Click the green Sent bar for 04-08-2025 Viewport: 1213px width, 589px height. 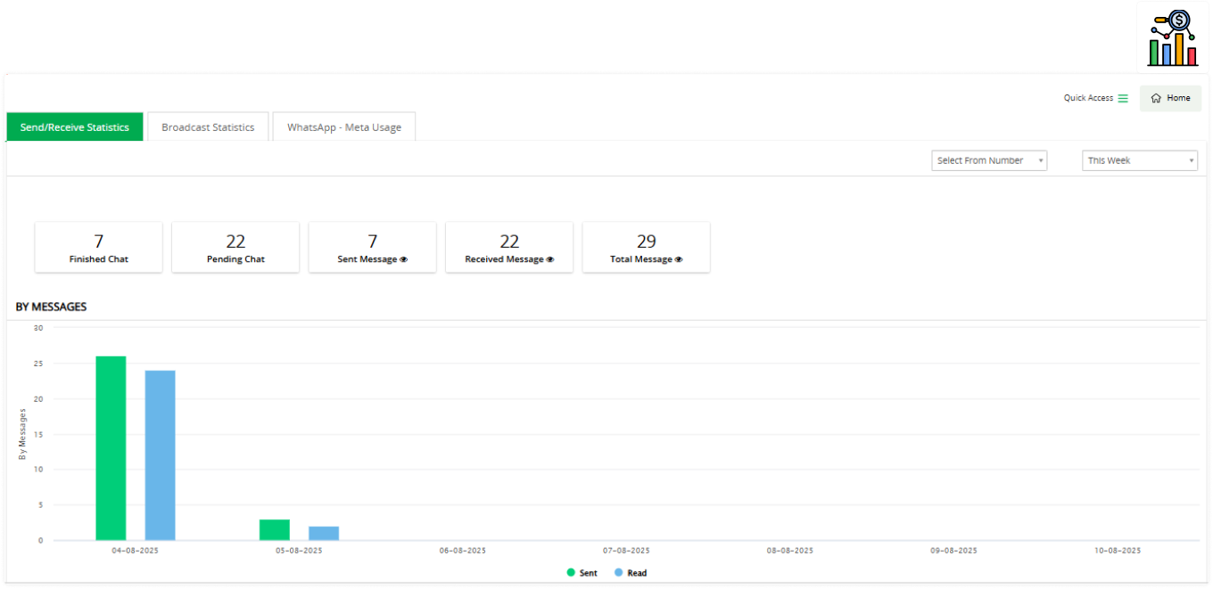(x=111, y=448)
